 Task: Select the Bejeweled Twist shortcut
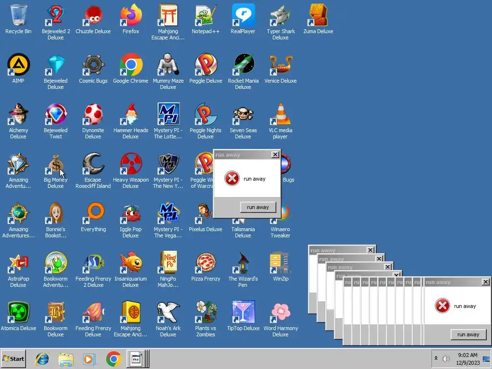point(56,114)
